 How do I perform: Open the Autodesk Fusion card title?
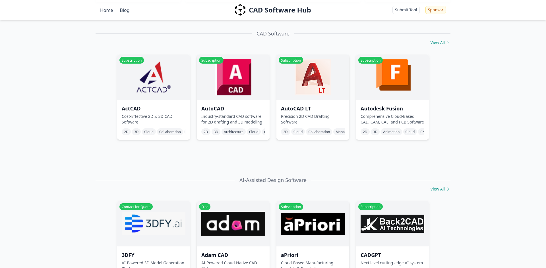tap(382, 108)
